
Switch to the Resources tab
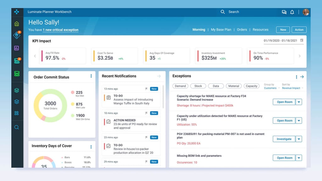[260, 30]
